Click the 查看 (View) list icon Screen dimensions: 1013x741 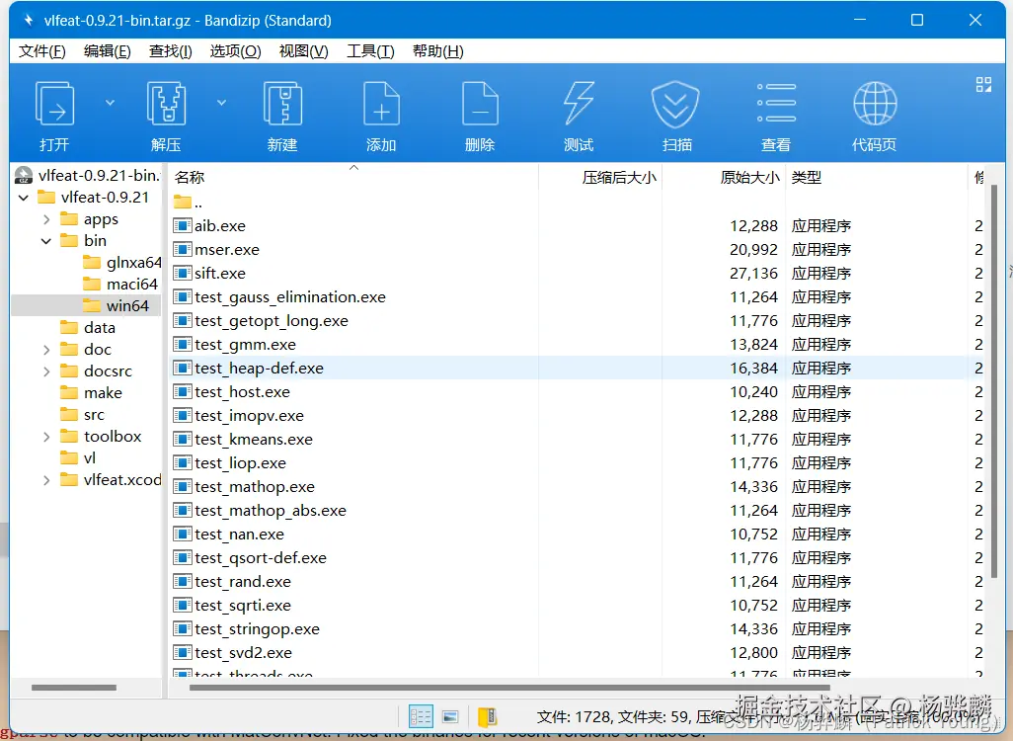tap(776, 103)
